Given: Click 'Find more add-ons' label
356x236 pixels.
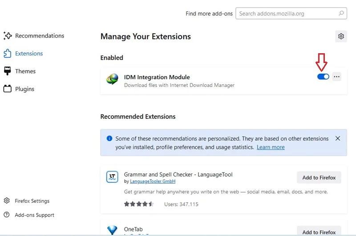Looking at the screenshot, I should click(x=209, y=14).
